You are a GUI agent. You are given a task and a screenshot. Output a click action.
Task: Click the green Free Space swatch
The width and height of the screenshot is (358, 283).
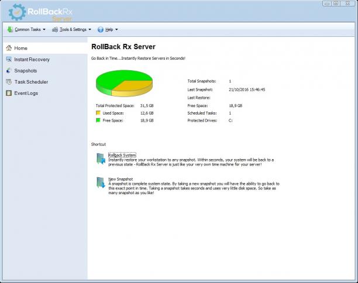pos(98,120)
